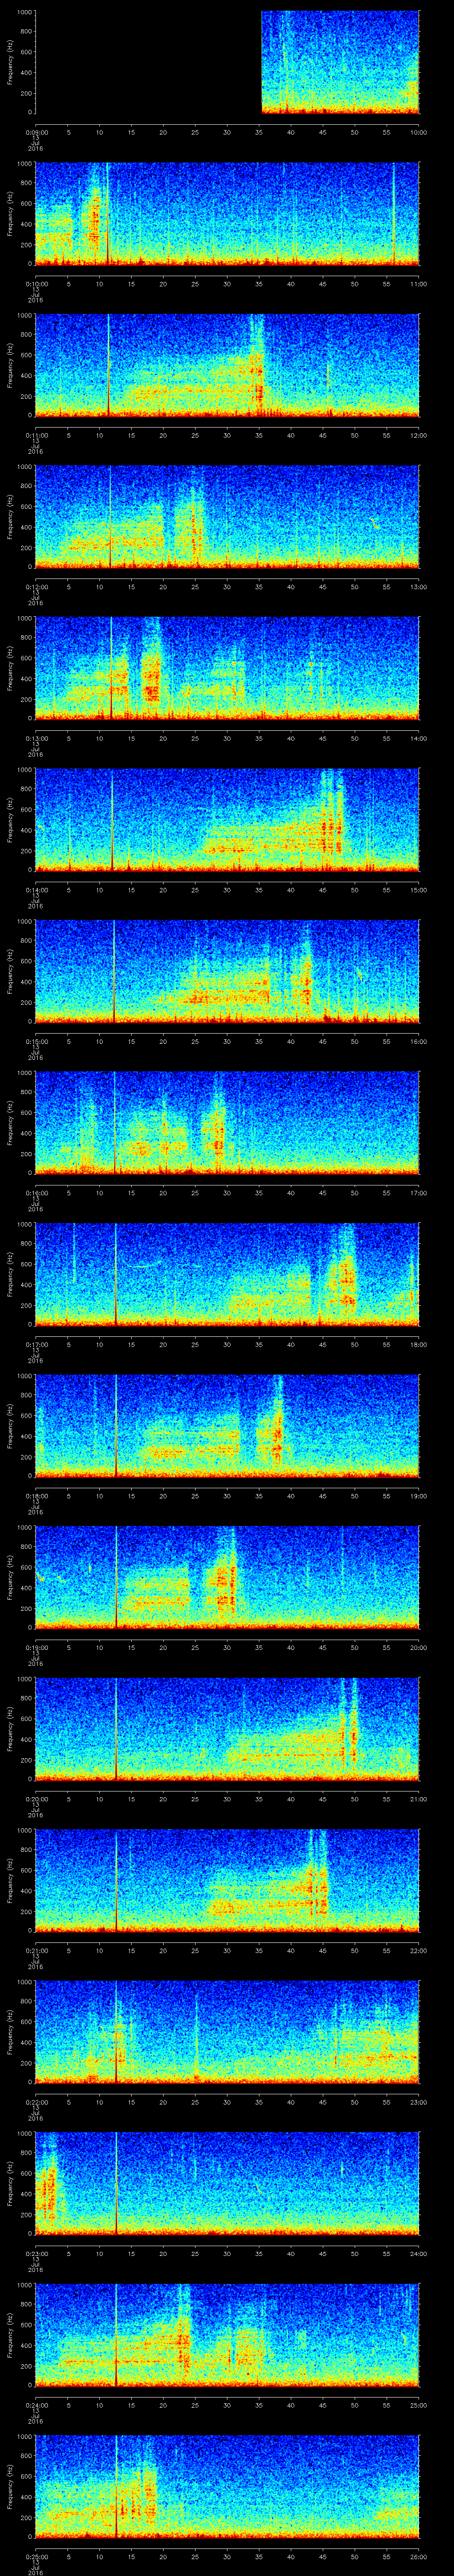This screenshot has height=2576, width=454.
Task: Click the "14:00" end time label
Action: [x=418, y=738]
